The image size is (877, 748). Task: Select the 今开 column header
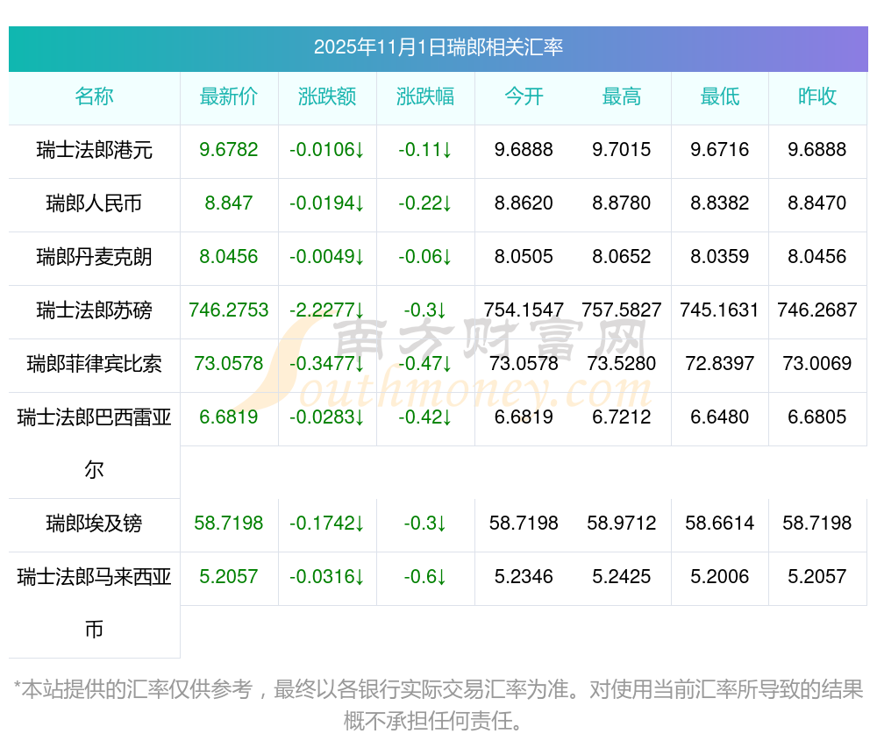click(524, 96)
